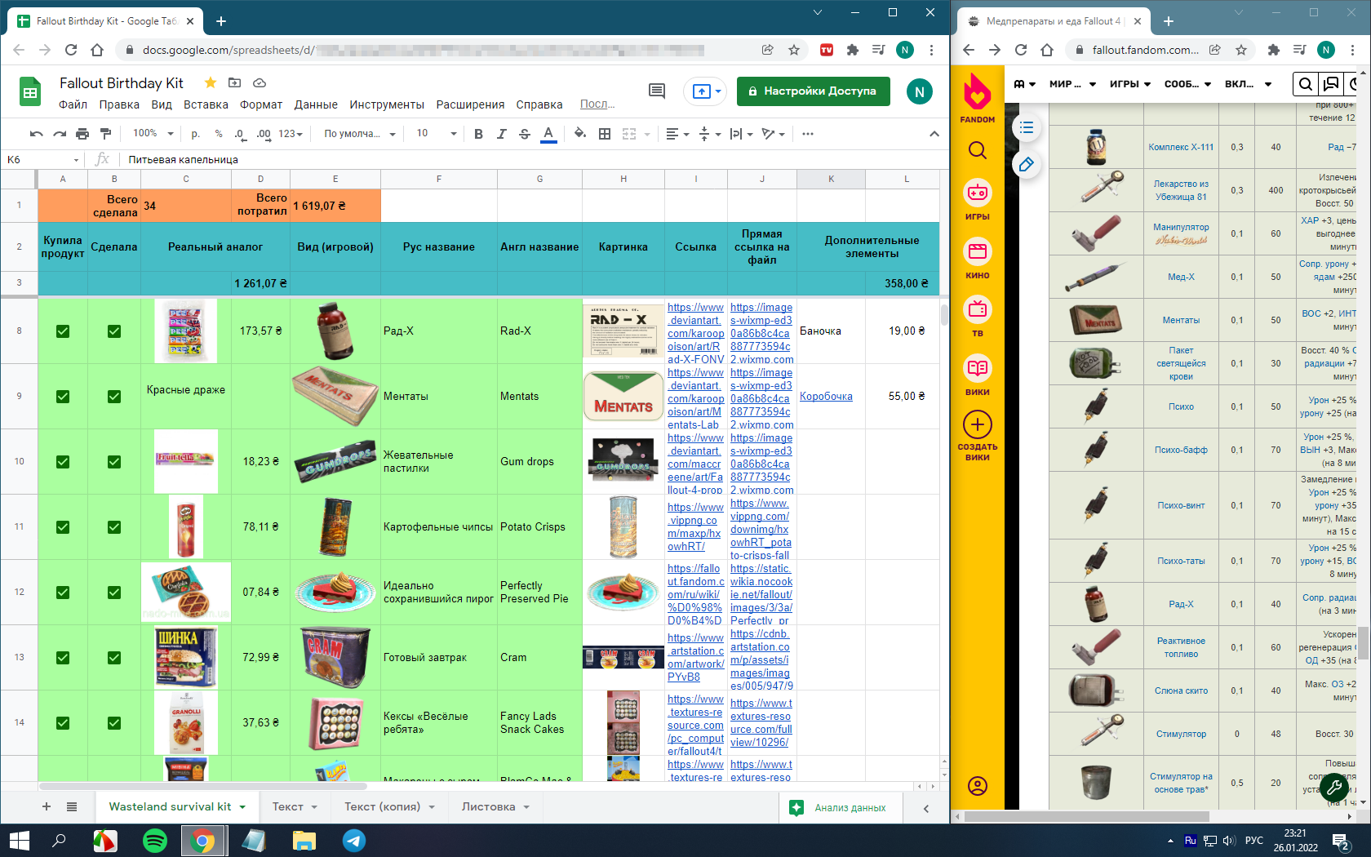Collapse the Sheets toolbar header chevron
The width and height of the screenshot is (1371, 857).
click(934, 134)
